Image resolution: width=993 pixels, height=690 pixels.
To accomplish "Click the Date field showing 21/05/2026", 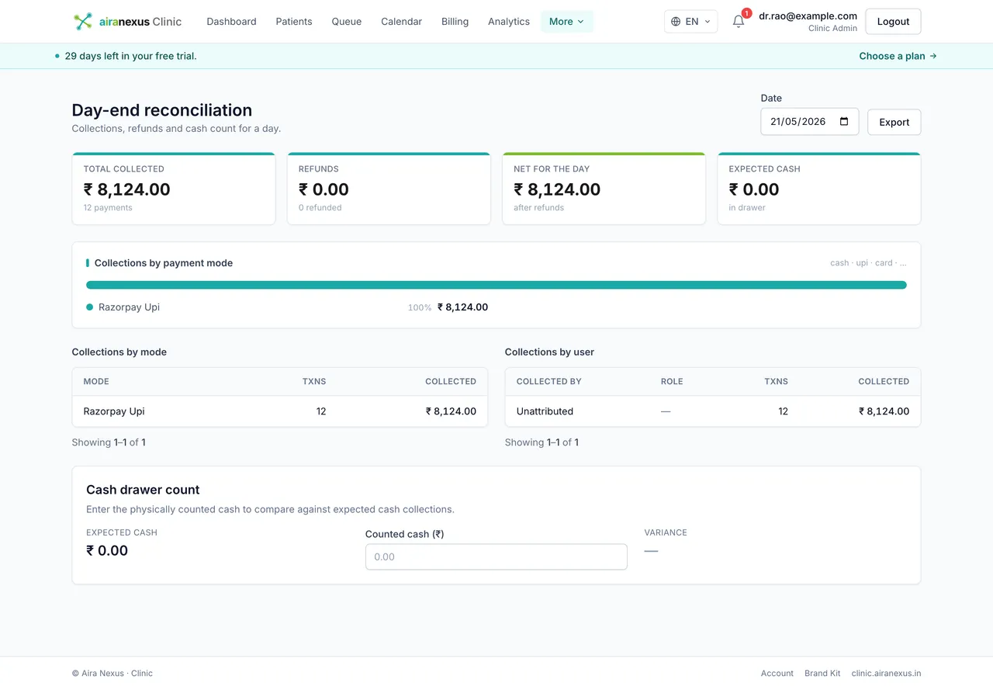I will 809,122.
